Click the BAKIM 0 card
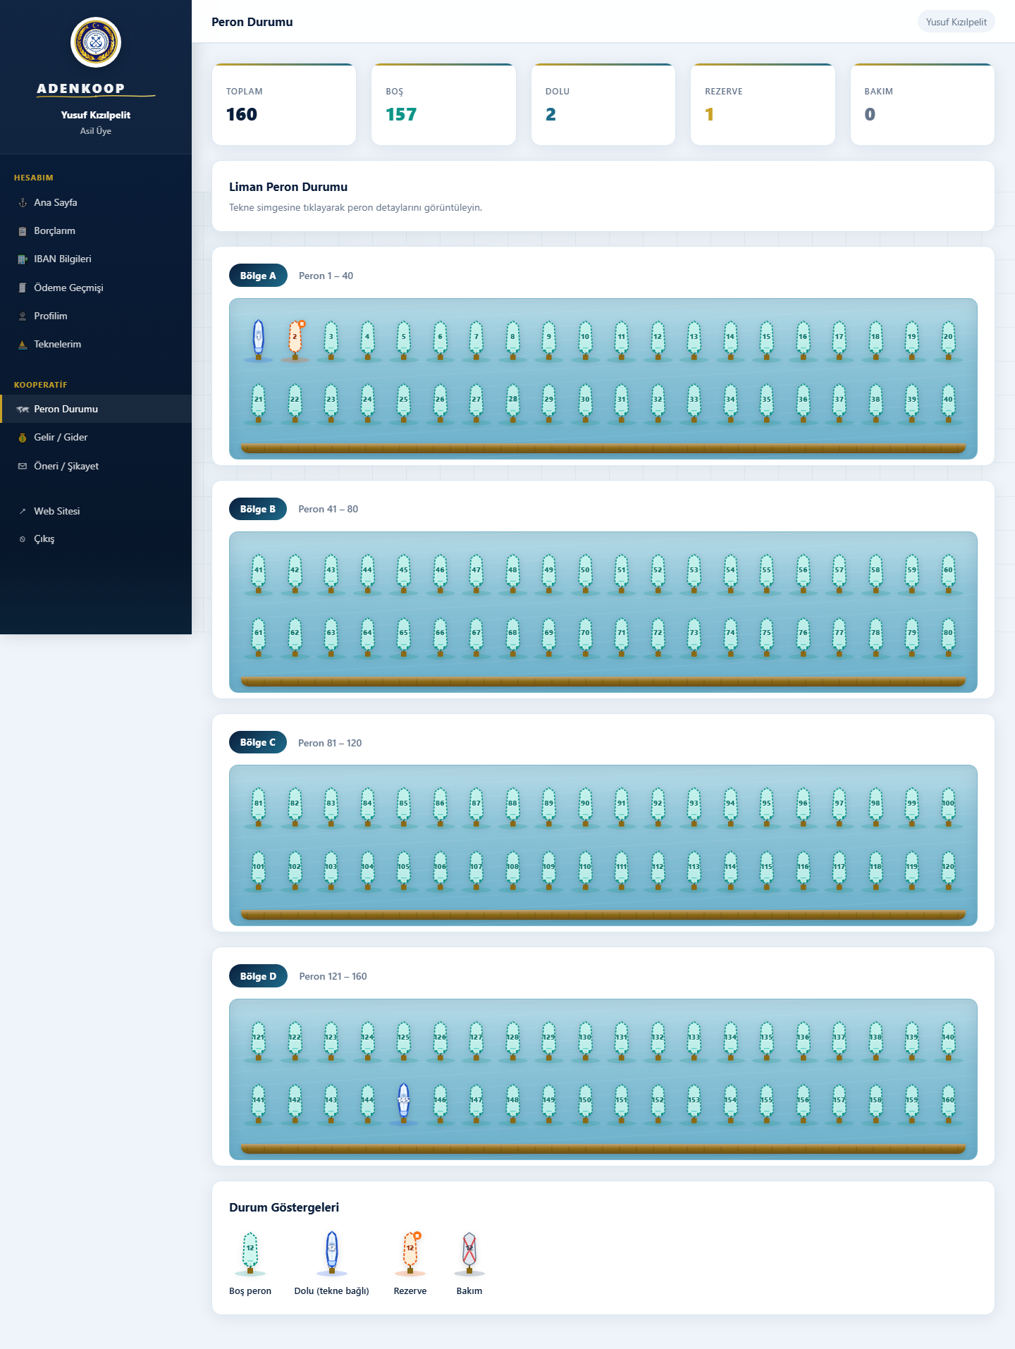This screenshot has height=1349, width=1015. point(923,104)
